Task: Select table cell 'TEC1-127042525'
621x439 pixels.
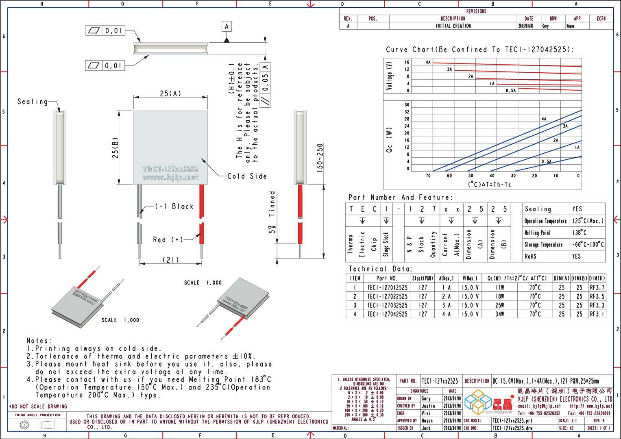Action: pyautogui.click(x=387, y=314)
